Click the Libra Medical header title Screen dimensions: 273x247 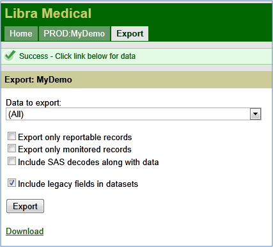click(x=48, y=13)
